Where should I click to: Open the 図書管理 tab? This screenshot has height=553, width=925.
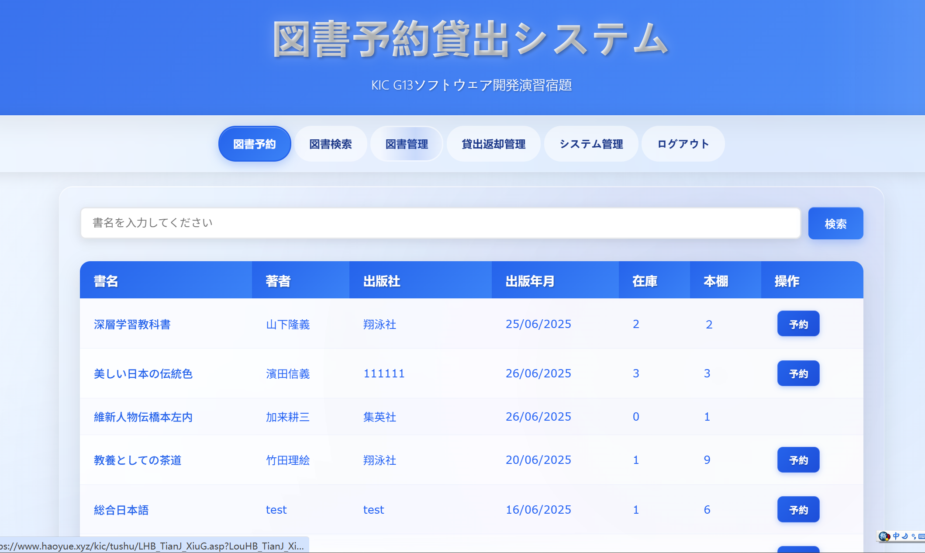point(407,144)
